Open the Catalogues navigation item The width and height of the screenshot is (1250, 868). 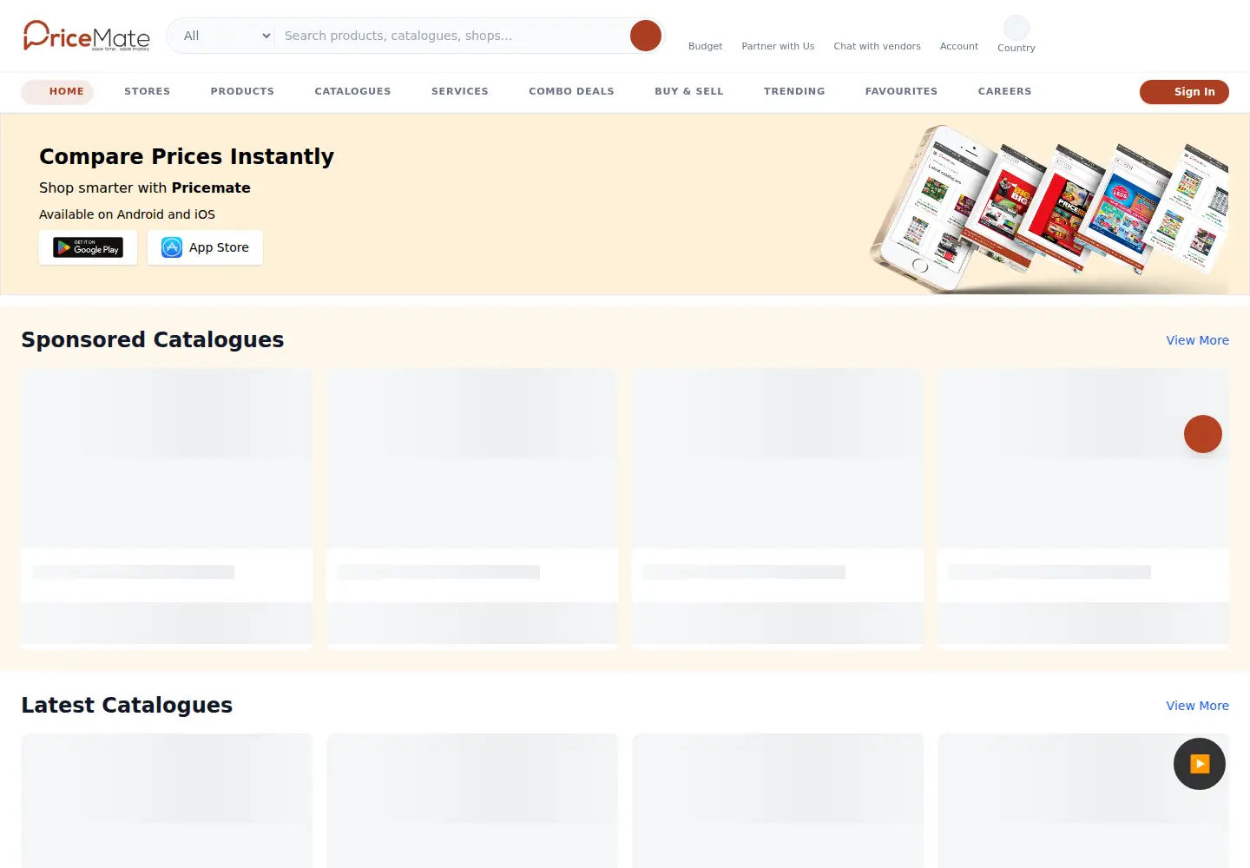pos(353,91)
